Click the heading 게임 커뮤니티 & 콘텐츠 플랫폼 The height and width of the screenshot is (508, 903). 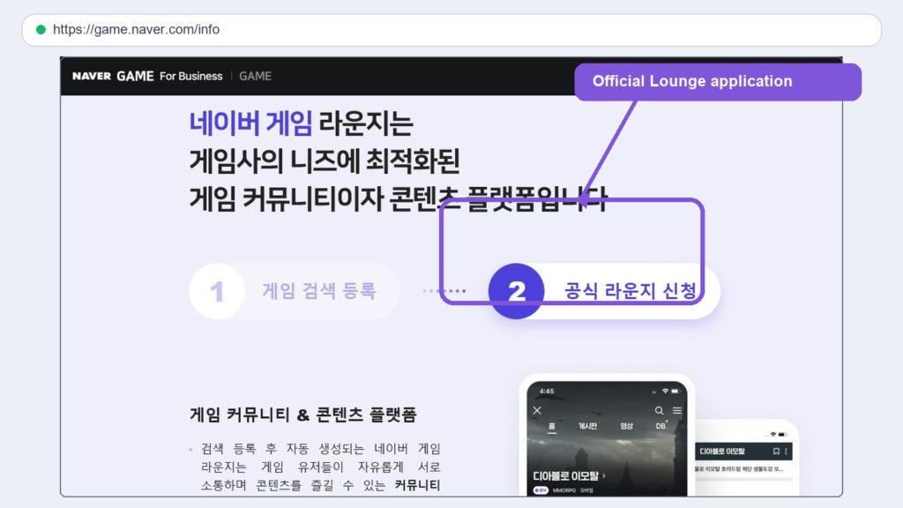click(x=303, y=415)
